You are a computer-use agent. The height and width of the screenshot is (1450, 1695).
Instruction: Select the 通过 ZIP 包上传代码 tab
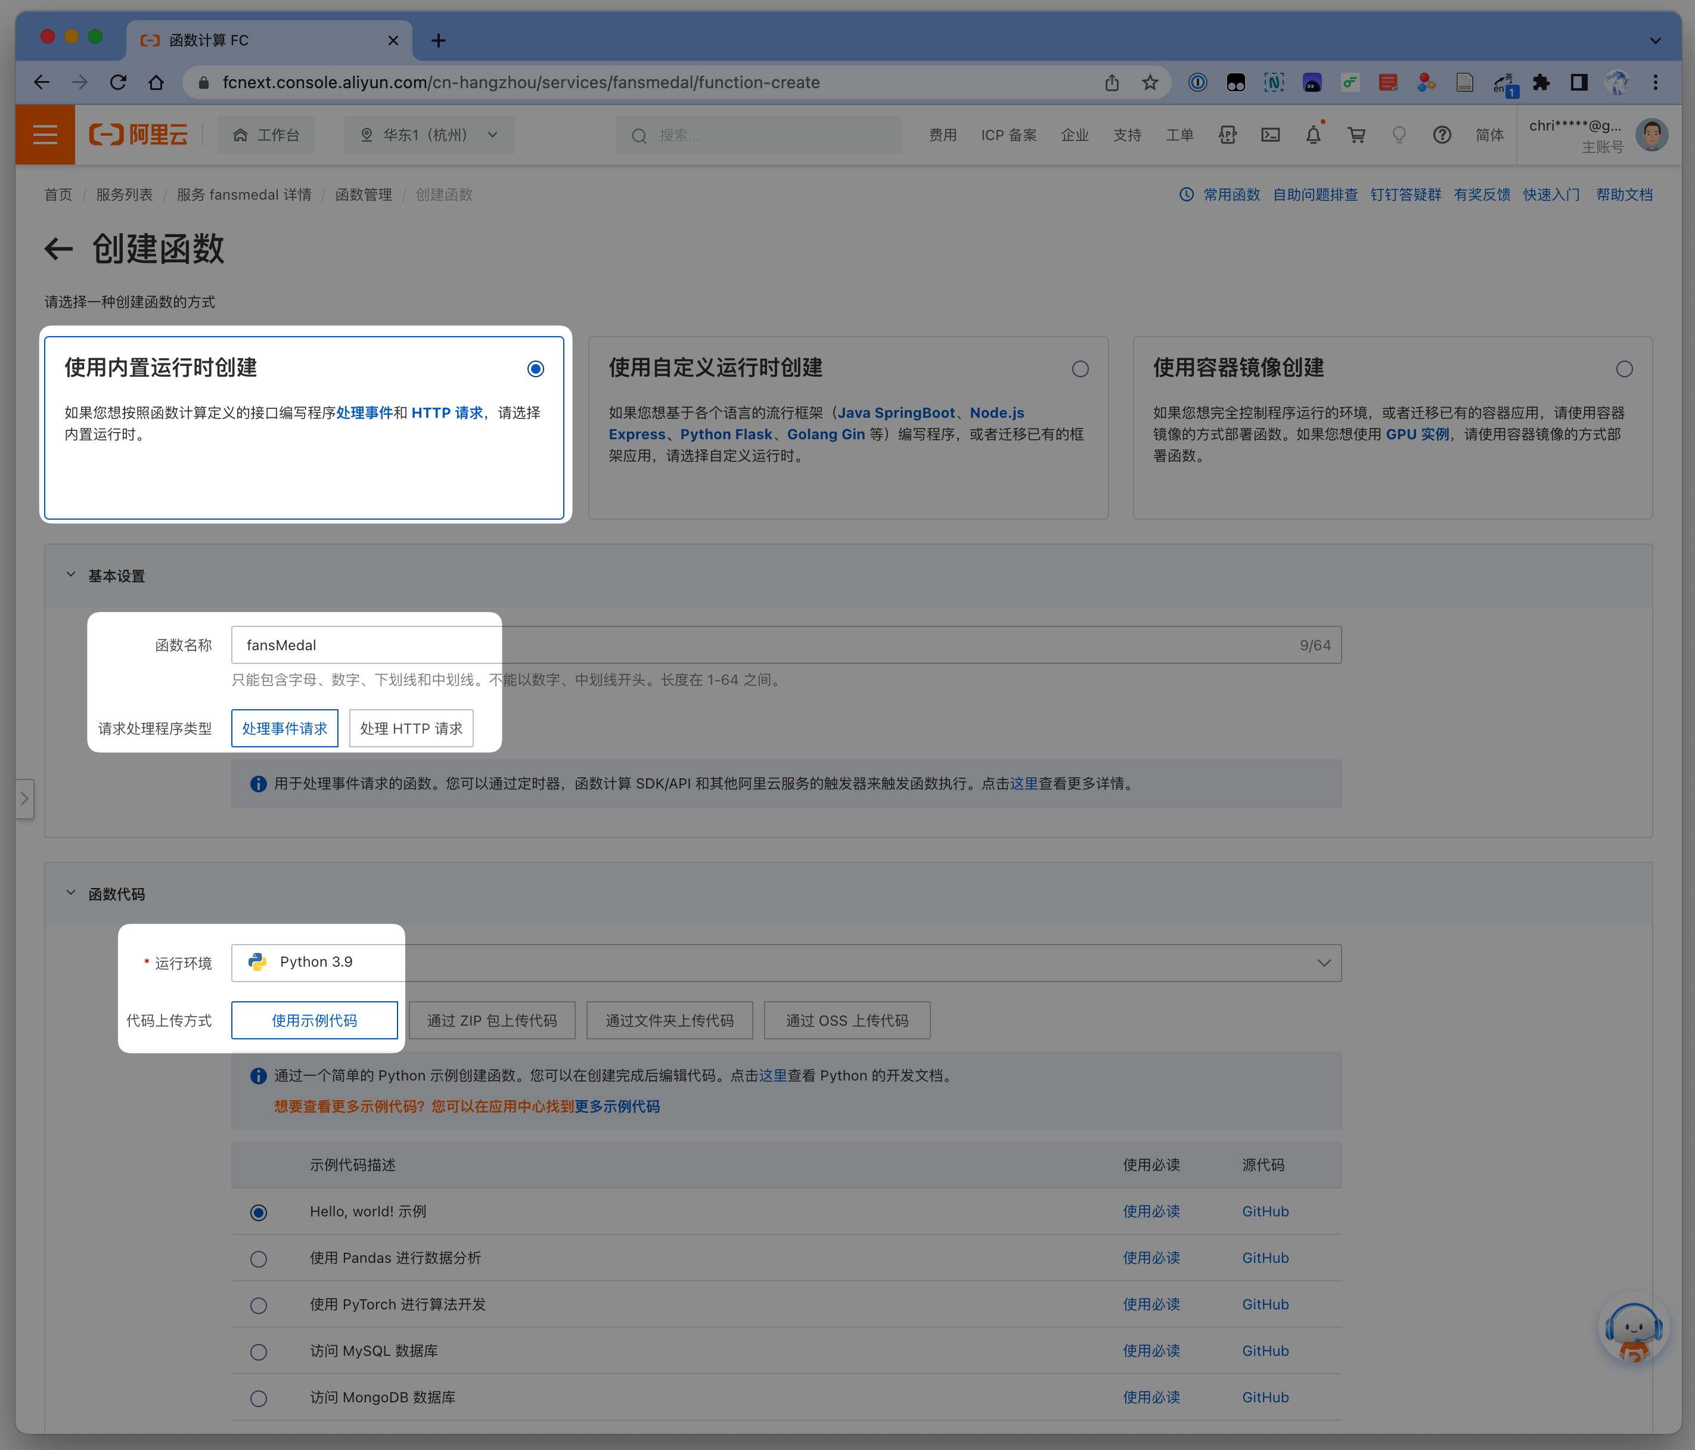(492, 1021)
